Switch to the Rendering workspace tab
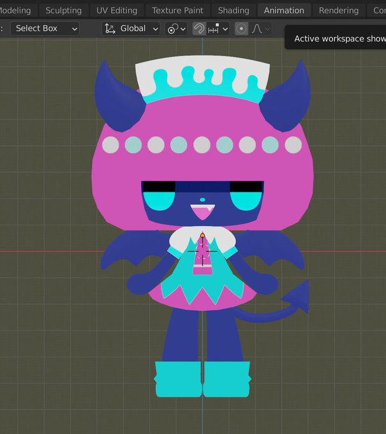This screenshot has width=386, height=434. click(x=339, y=10)
